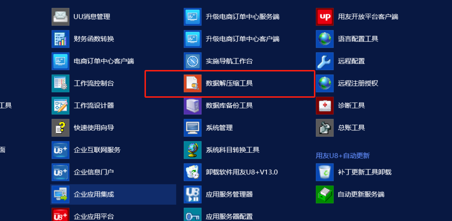The image size is (452, 221).
Task: Click 卸载软件用友U8+V13.0 entry
Action: click(x=231, y=172)
